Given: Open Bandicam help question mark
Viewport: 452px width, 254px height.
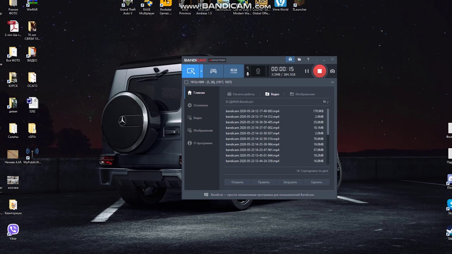Looking at the screenshot, I should (x=308, y=59).
